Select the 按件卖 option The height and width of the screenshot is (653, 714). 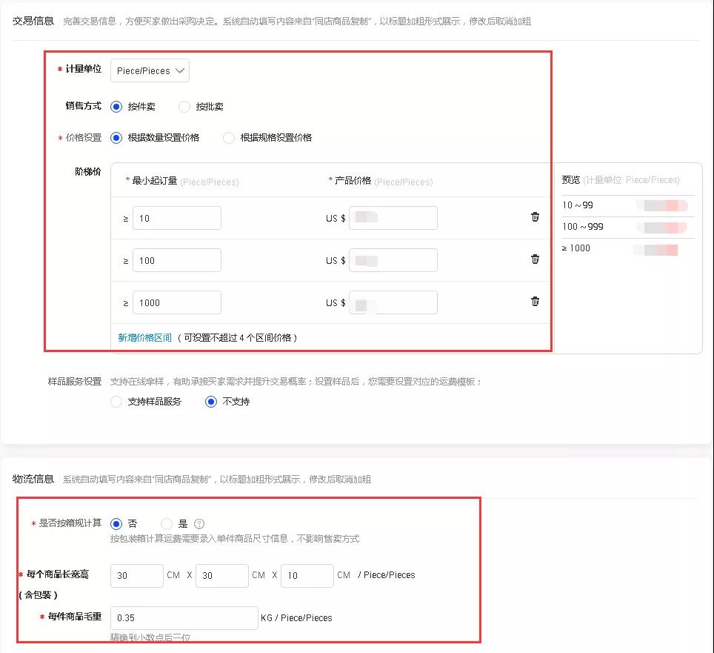116,106
